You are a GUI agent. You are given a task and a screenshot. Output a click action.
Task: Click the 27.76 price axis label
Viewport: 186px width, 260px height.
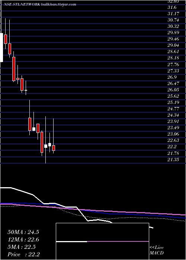tap(173, 64)
